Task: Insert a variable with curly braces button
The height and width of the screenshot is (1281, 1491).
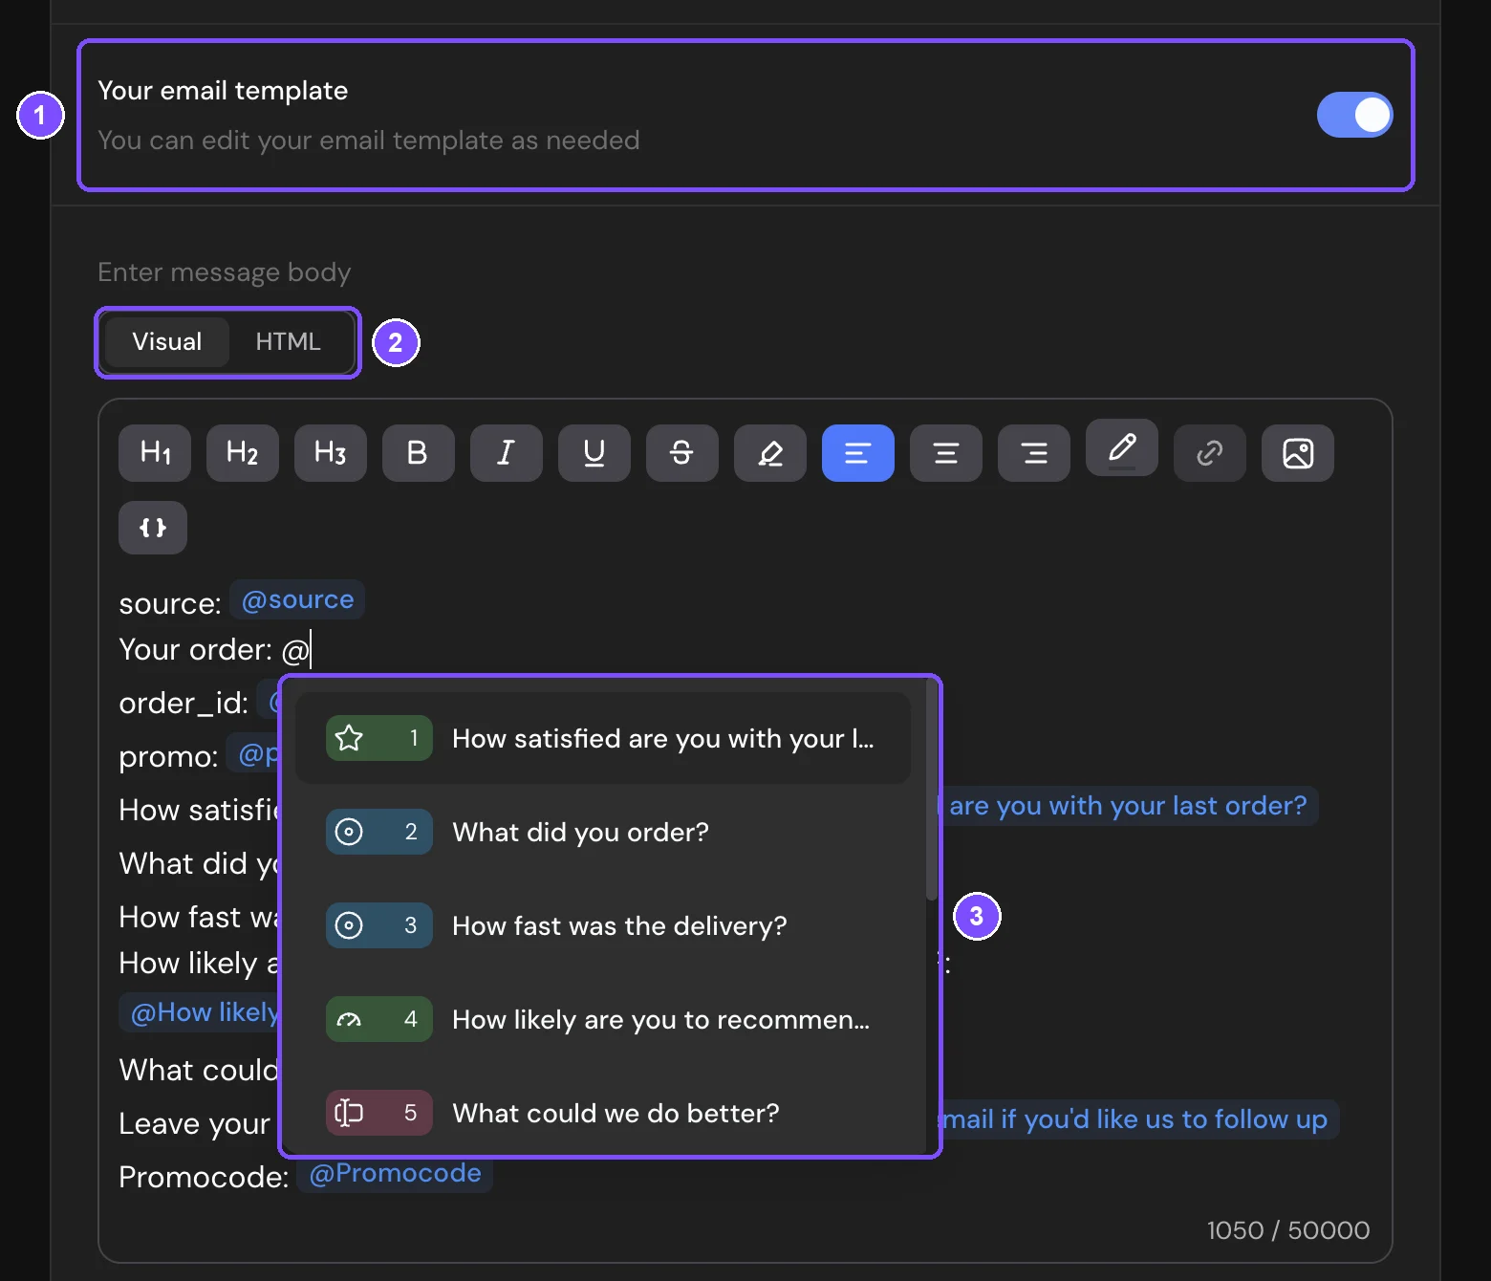Action: [153, 528]
